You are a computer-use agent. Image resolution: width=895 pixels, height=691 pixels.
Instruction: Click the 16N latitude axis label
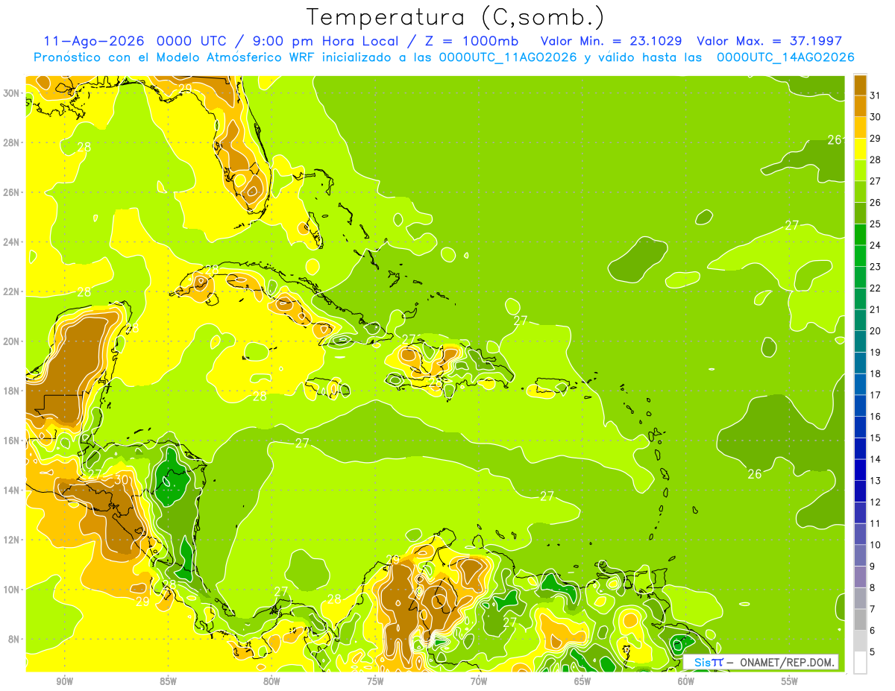(11, 441)
